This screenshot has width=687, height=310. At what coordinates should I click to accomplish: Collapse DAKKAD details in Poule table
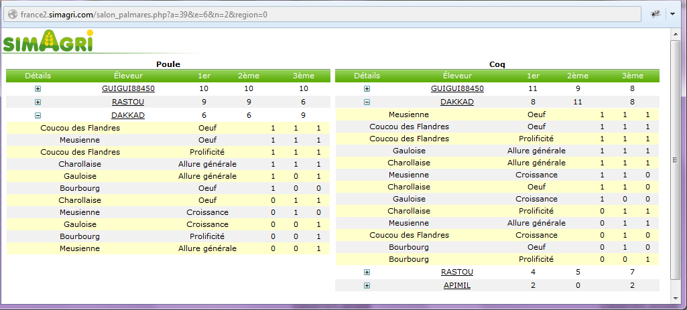click(x=38, y=115)
